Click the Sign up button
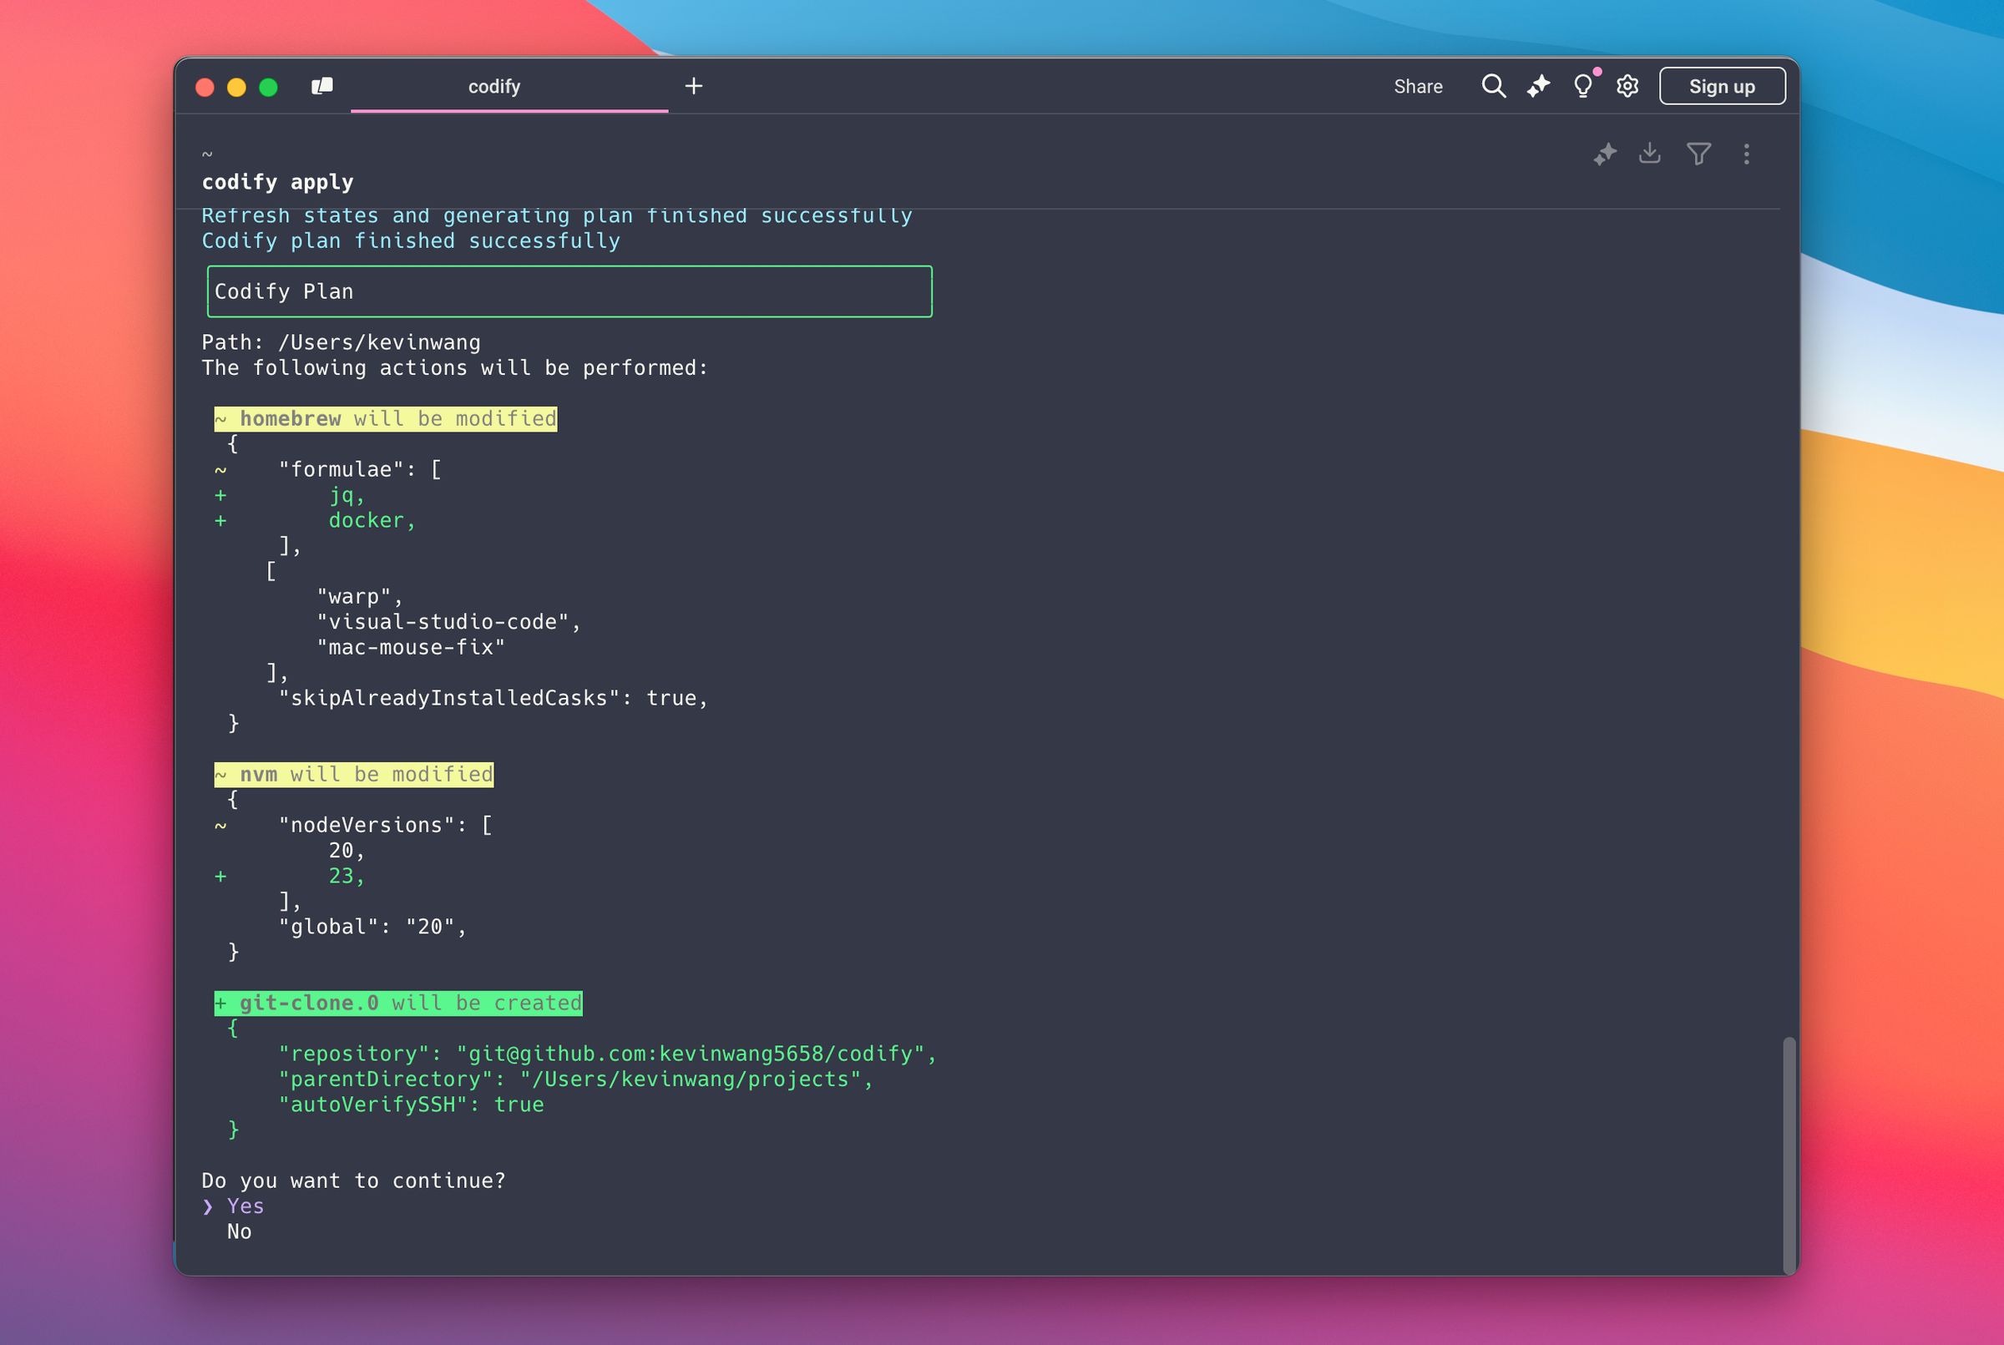Screen dimensions: 2004x1345 point(1722,86)
